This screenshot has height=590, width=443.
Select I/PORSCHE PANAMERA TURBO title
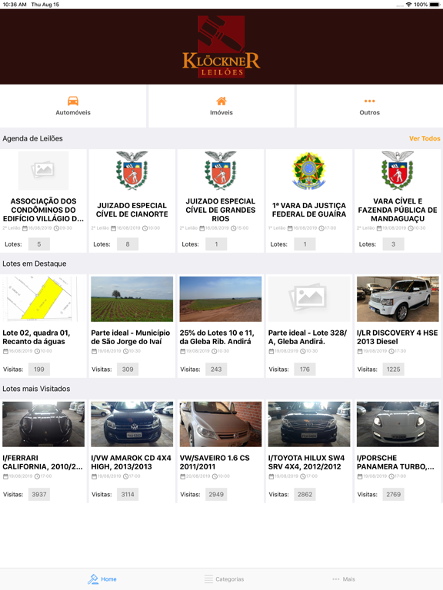(395, 462)
